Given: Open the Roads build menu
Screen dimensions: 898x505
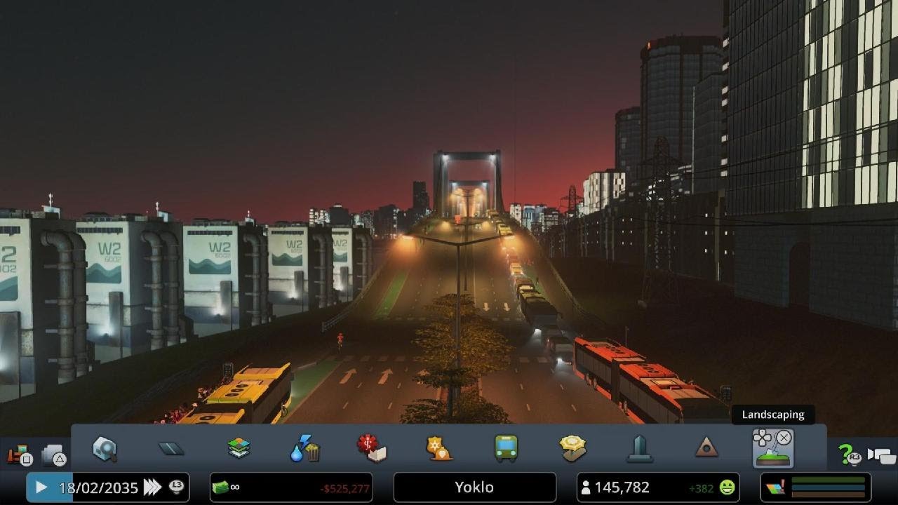Looking at the screenshot, I should pyautogui.click(x=171, y=449).
